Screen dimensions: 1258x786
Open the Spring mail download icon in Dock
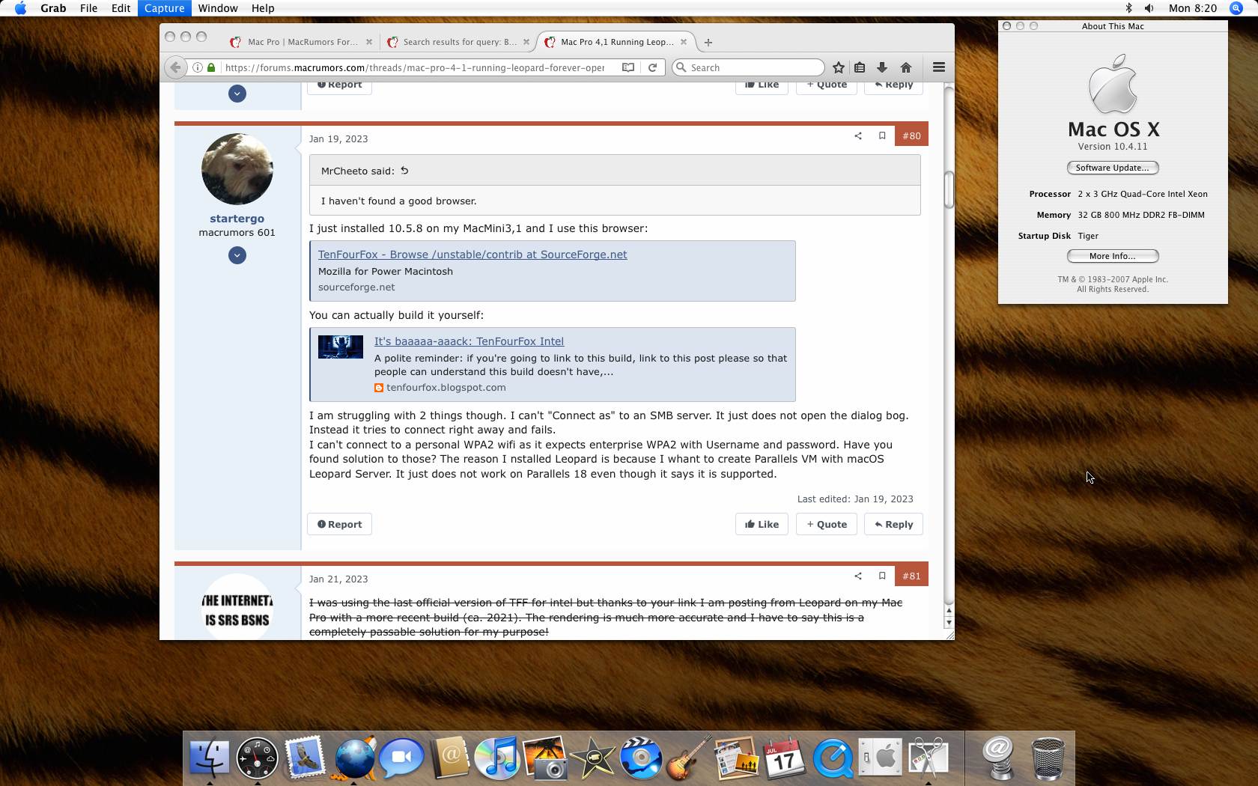coord(999,758)
